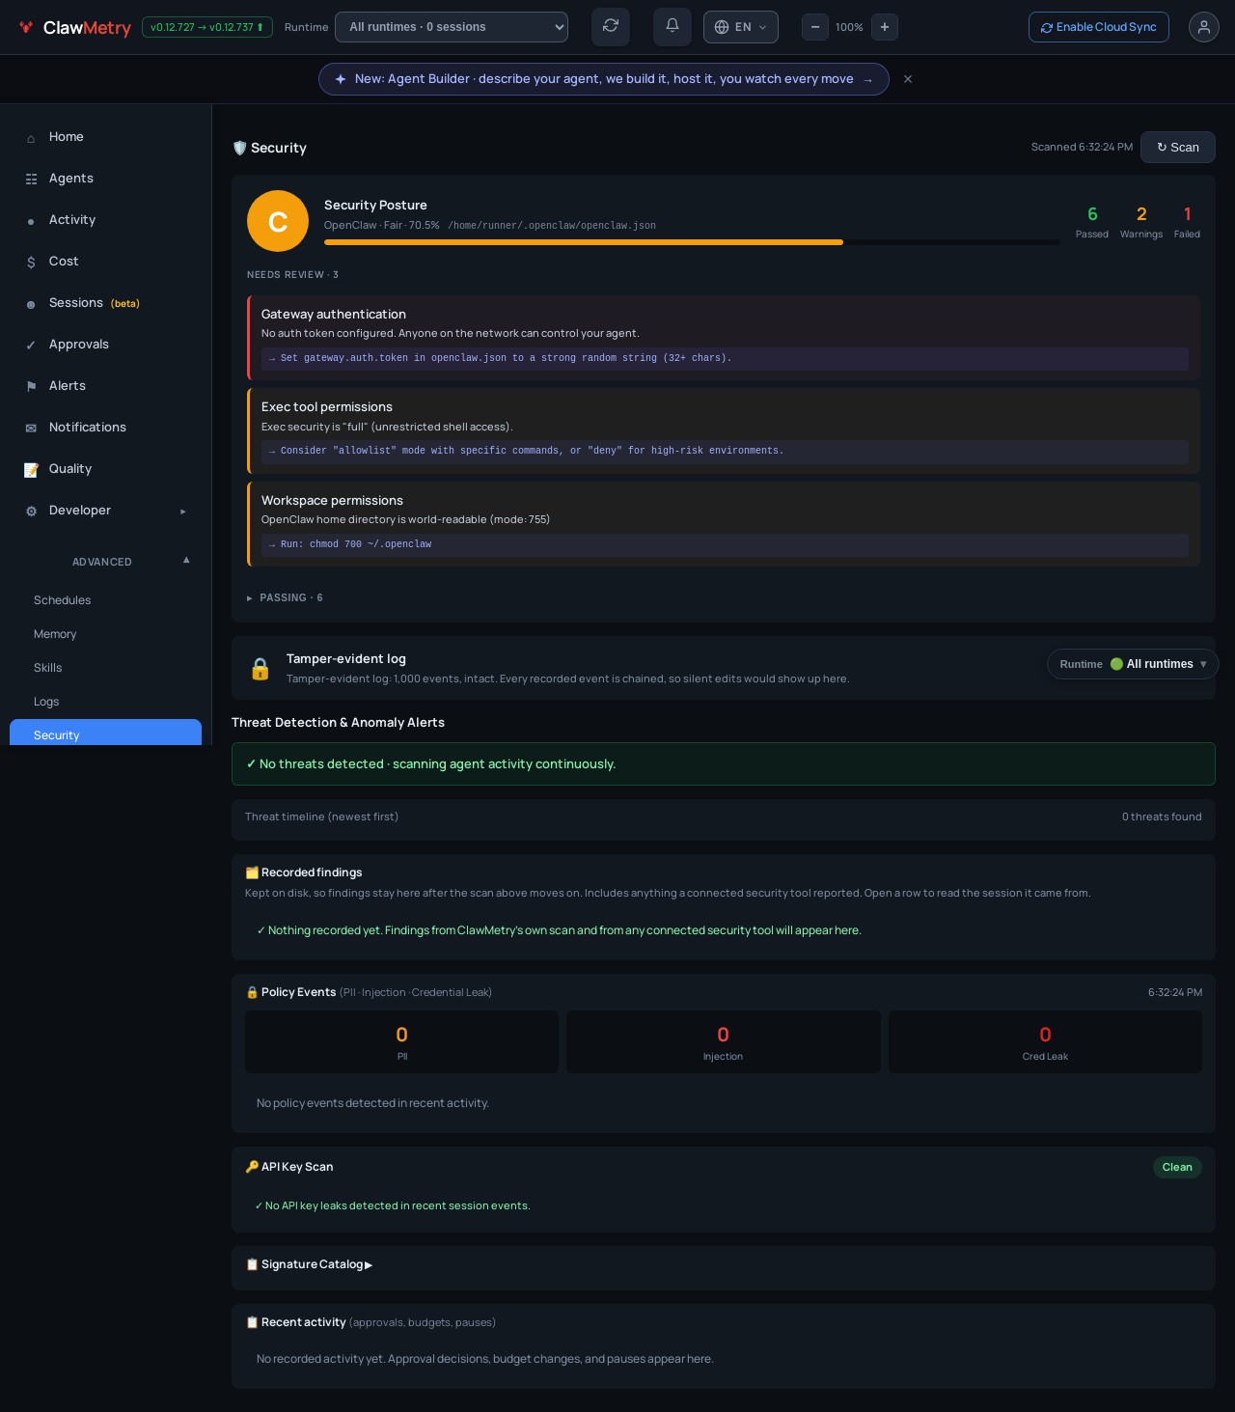Open the tamper log Runtime dropdown
The height and width of the screenshot is (1412, 1235).
click(x=1133, y=664)
